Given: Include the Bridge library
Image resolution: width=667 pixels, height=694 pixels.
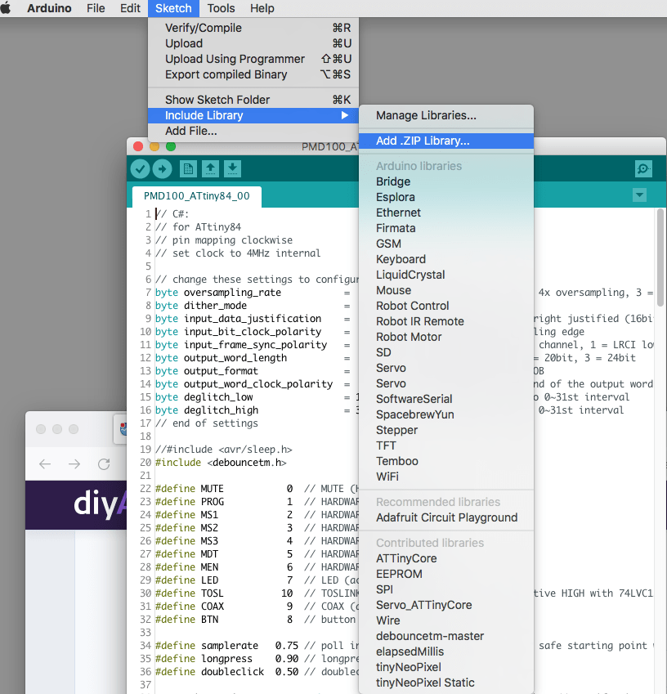Looking at the screenshot, I should click(x=446, y=181).
